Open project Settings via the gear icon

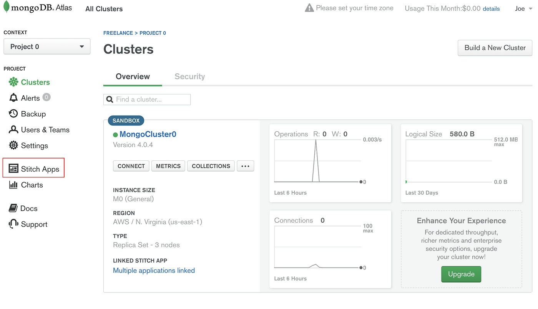pyautogui.click(x=13, y=145)
